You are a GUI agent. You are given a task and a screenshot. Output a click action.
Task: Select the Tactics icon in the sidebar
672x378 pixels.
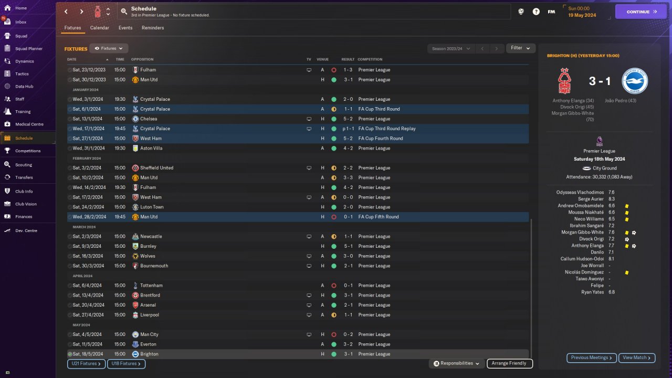point(7,73)
